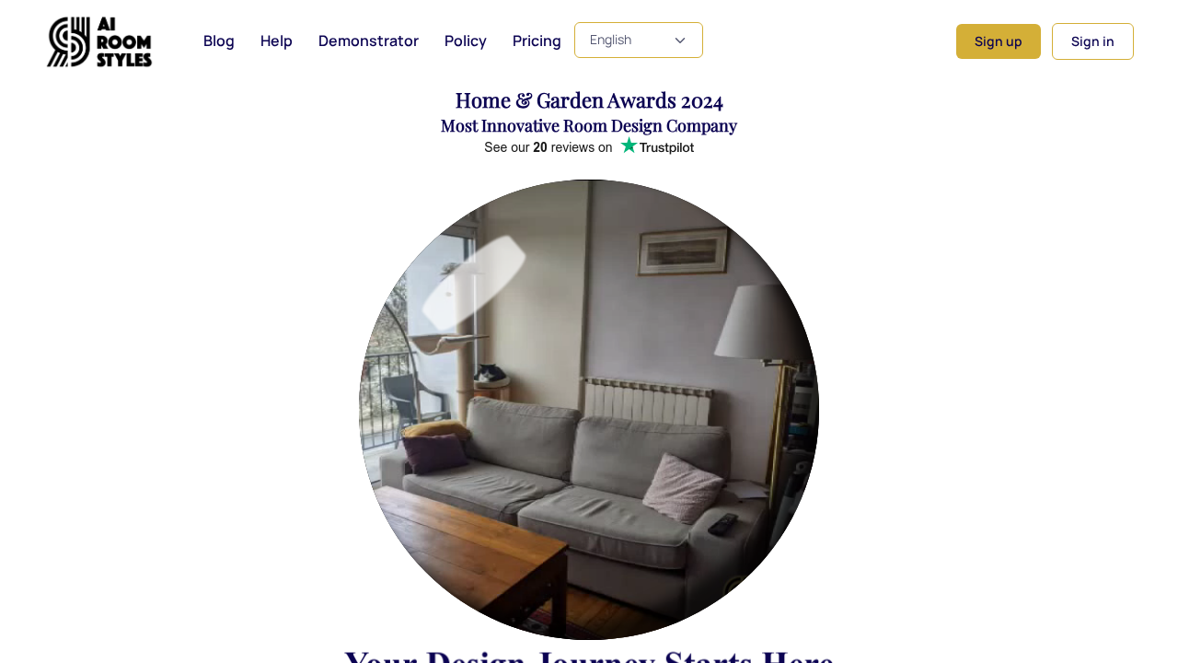Click the green Trustpilot star icon

click(x=629, y=145)
